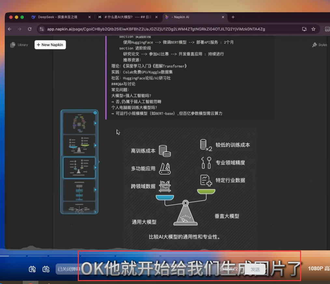The height and width of the screenshot is (284, 330).
Task: Select the vertical flowchart visual thumbnail
Action: [79, 190]
